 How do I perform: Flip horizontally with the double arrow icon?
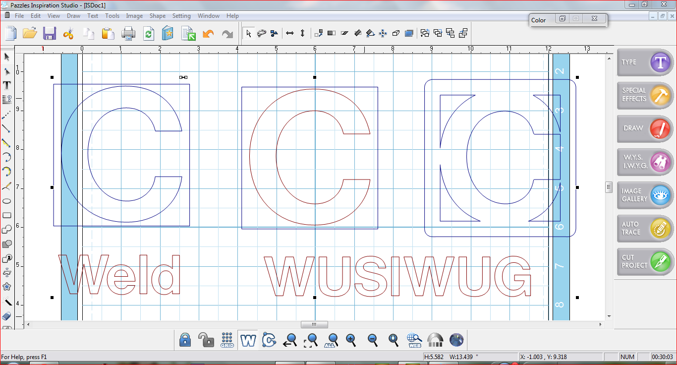point(290,33)
